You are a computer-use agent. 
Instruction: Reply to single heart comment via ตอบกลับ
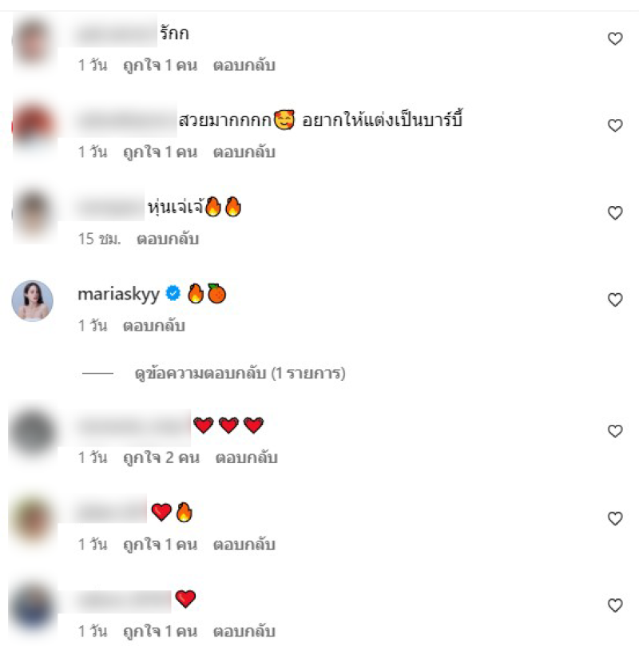point(244,632)
